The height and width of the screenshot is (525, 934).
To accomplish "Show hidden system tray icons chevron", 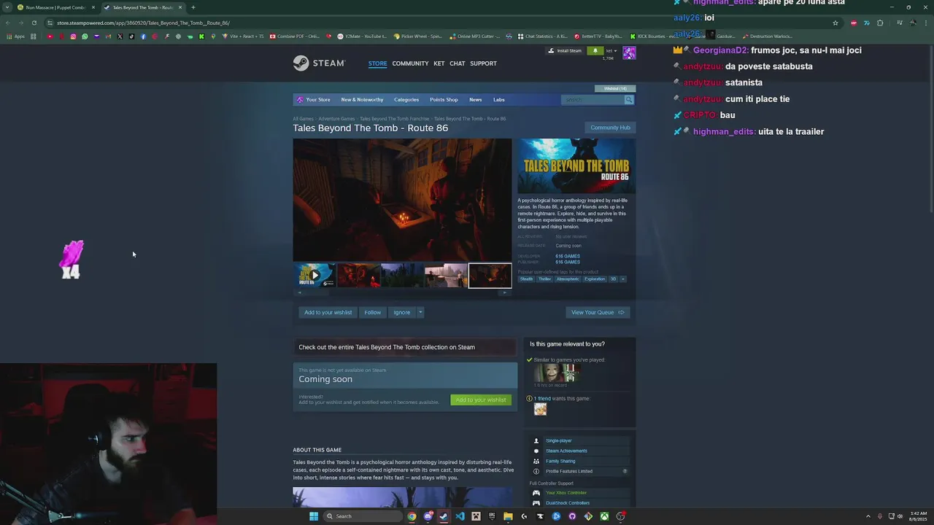I will pos(868,516).
